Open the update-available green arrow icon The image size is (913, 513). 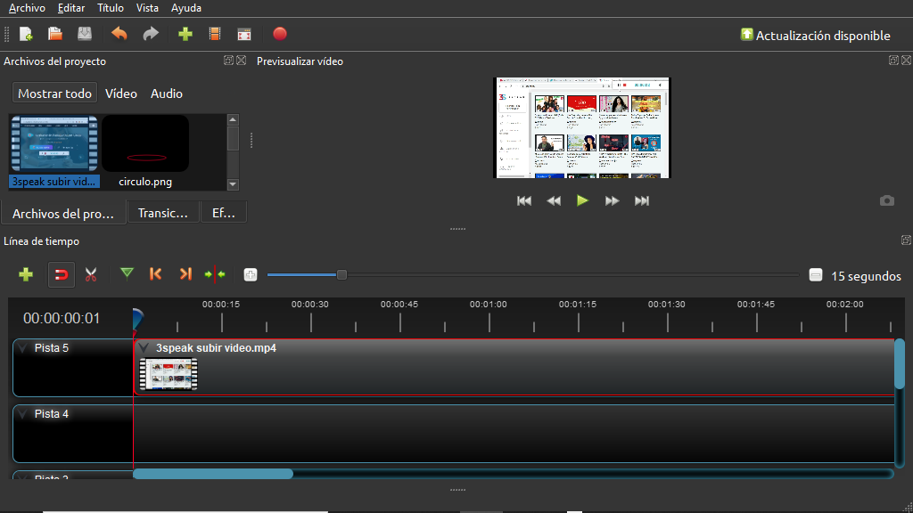pos(746,35)
